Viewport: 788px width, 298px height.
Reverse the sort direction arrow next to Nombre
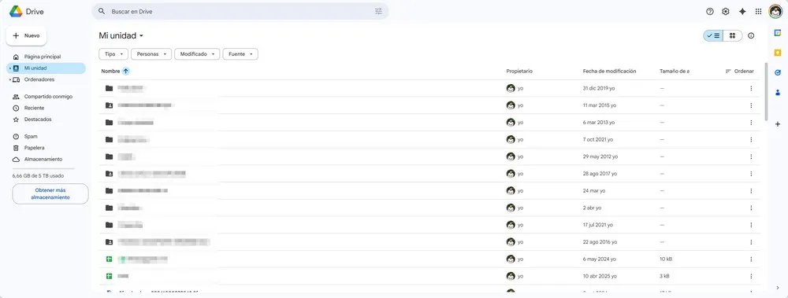pos(125,72)
